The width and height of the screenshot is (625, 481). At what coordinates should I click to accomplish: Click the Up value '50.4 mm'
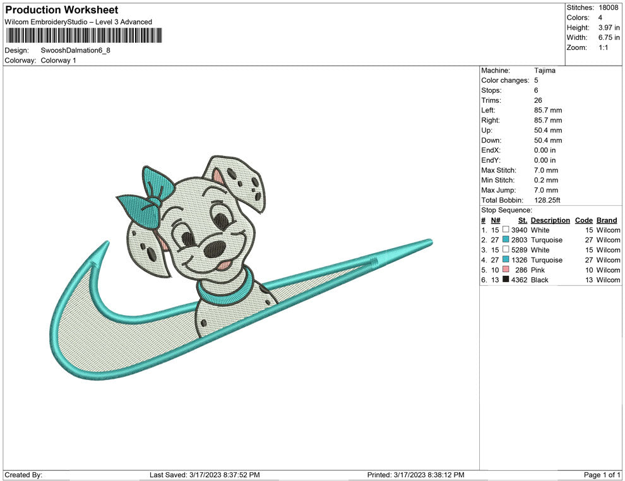click(548, 130)
